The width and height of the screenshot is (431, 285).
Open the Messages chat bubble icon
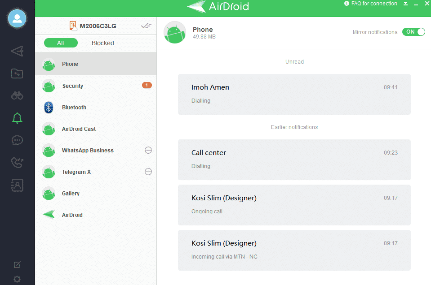coord(17,140)
